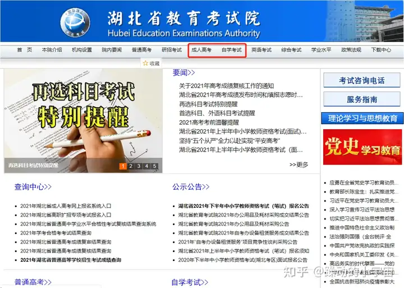Image resolution: width=404 pixels, height=288 pixels.
Task: Click the 再选科目考试特别提醒 banner image
Action: [x=83, y=121]
